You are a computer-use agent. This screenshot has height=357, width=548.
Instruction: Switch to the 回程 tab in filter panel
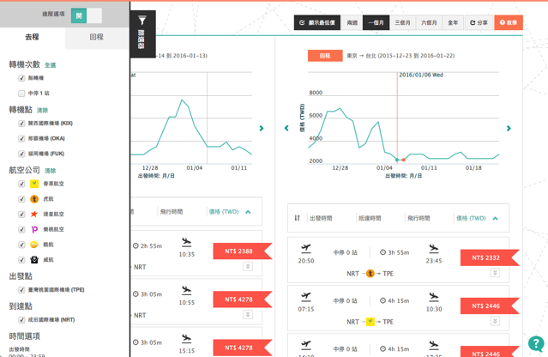[96, 38]
